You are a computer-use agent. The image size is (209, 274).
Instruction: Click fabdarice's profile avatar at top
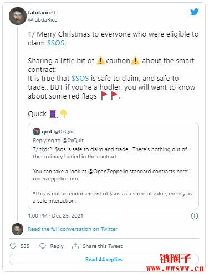(18, 16)
